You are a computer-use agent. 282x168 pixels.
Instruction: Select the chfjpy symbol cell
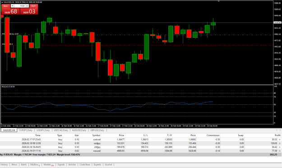coord(97,147)
